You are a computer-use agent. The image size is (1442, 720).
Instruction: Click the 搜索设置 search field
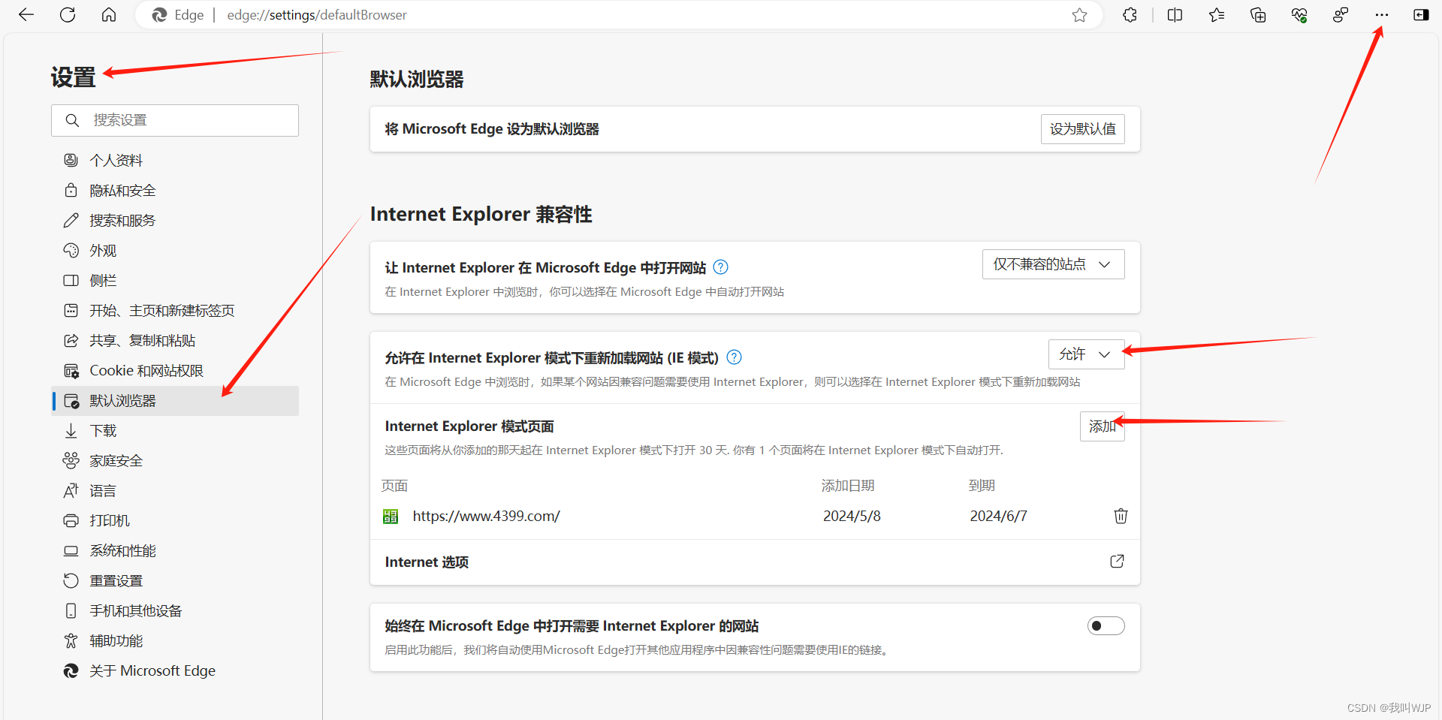[174, 120]
